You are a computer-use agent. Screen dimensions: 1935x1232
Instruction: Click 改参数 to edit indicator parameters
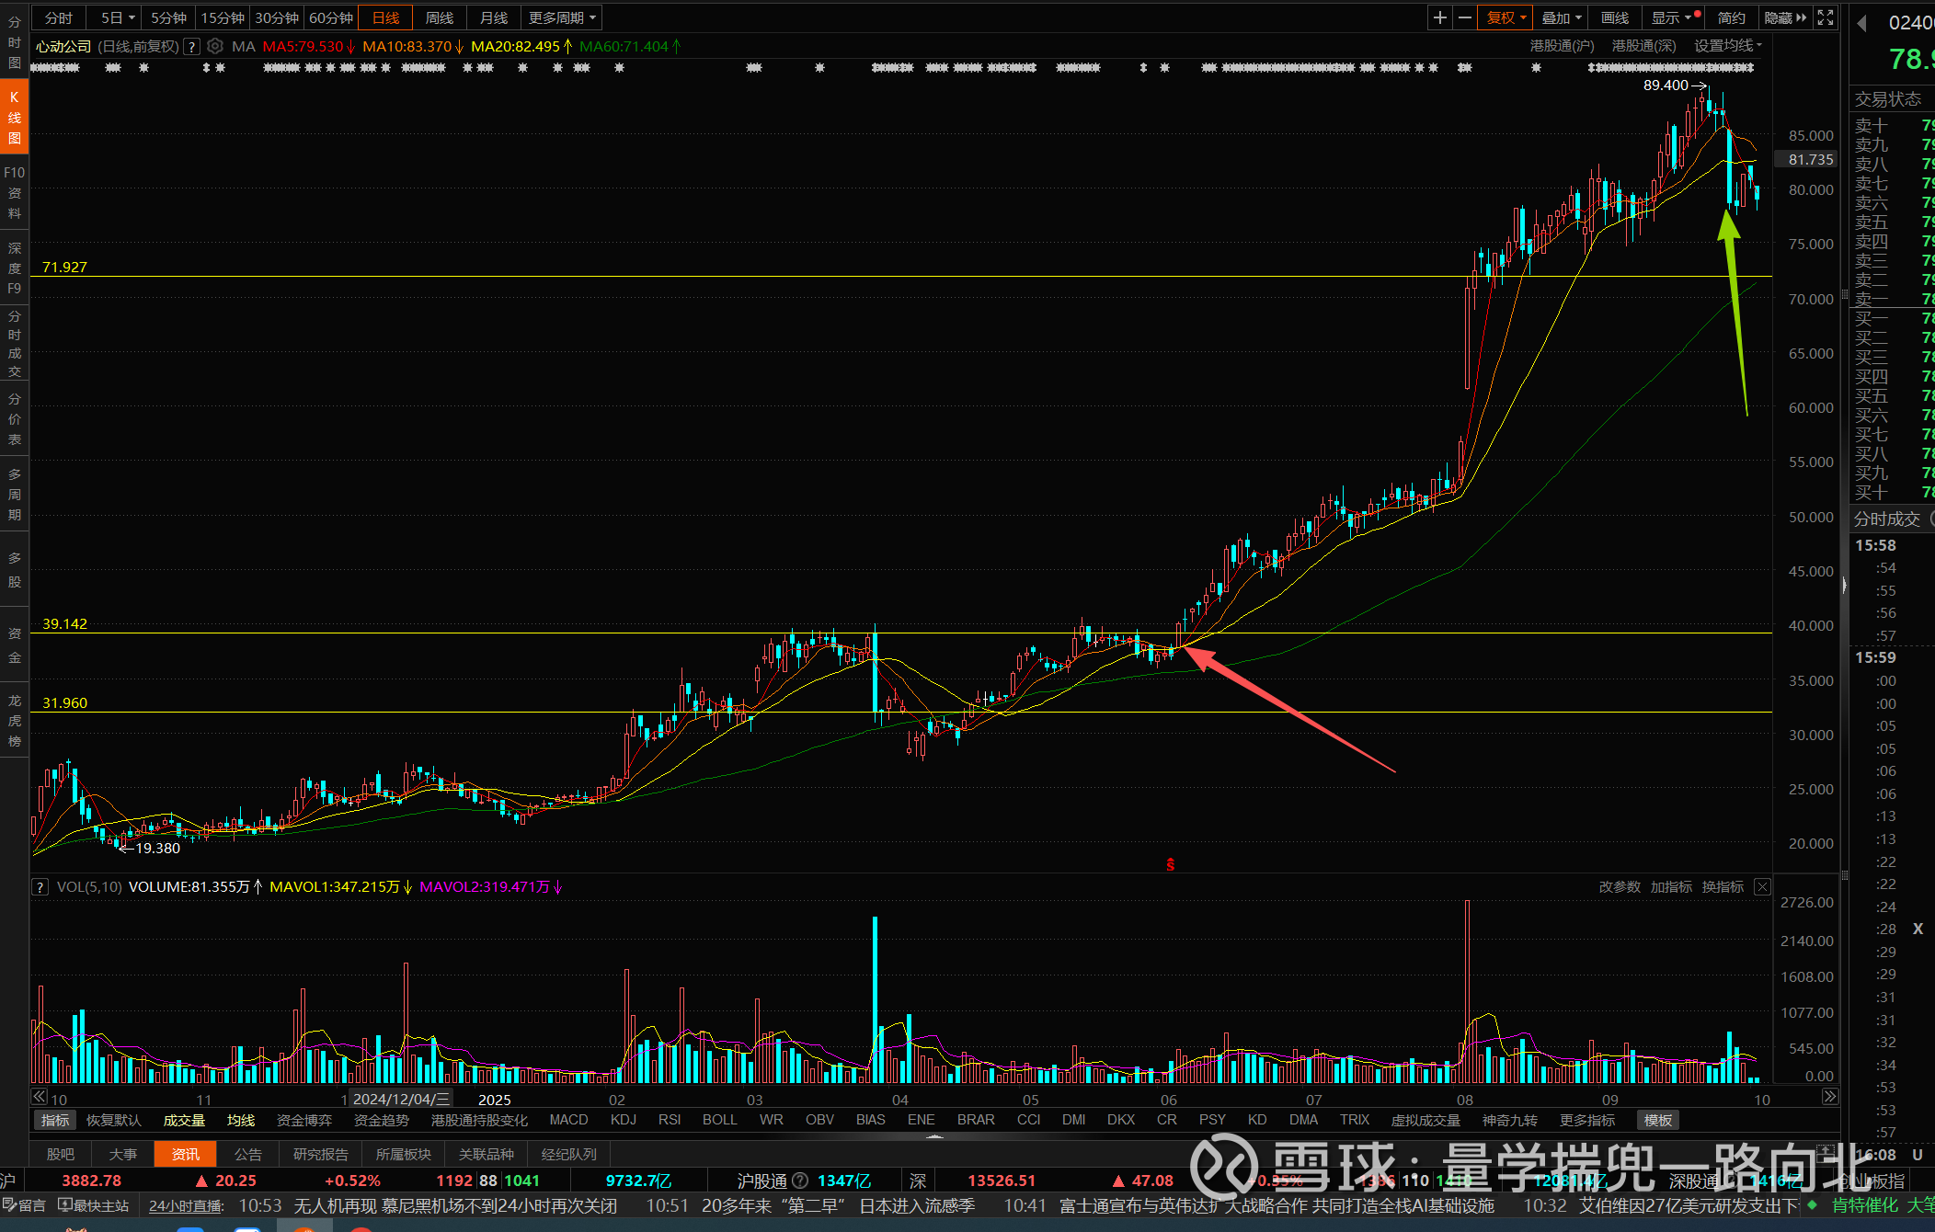coord(1619,886)
